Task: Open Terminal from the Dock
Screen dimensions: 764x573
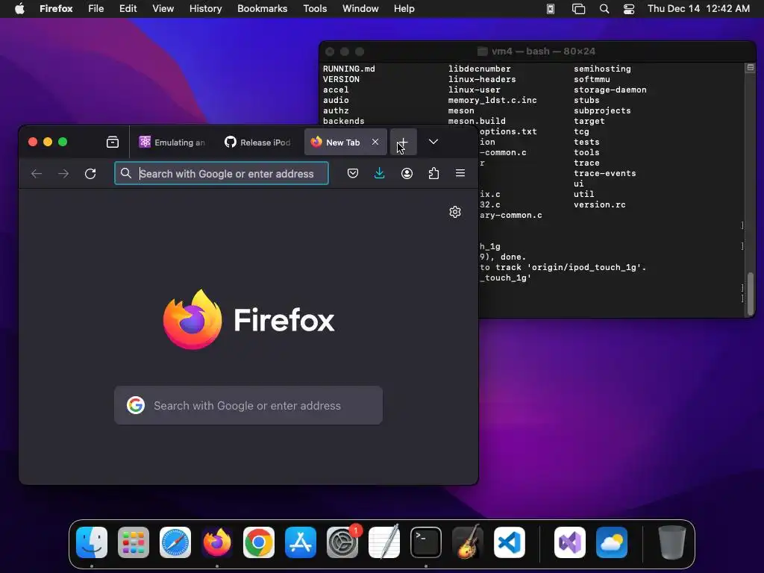Action: [426, 542]
